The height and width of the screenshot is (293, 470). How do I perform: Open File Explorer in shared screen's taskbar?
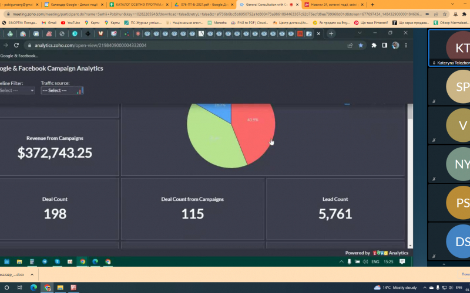click(19, 261)
